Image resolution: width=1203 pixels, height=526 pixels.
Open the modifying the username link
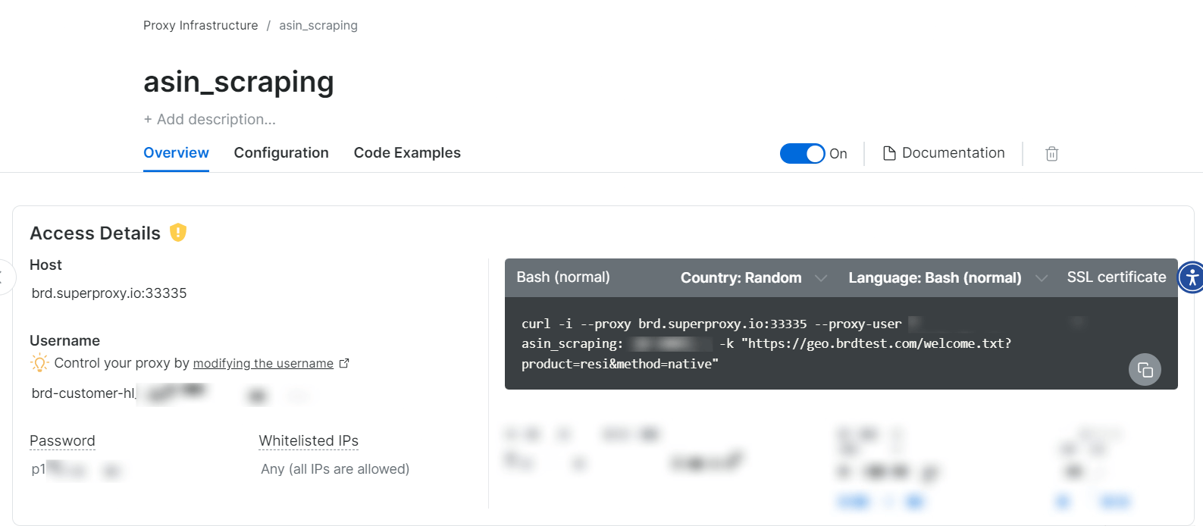pos(263,364)
